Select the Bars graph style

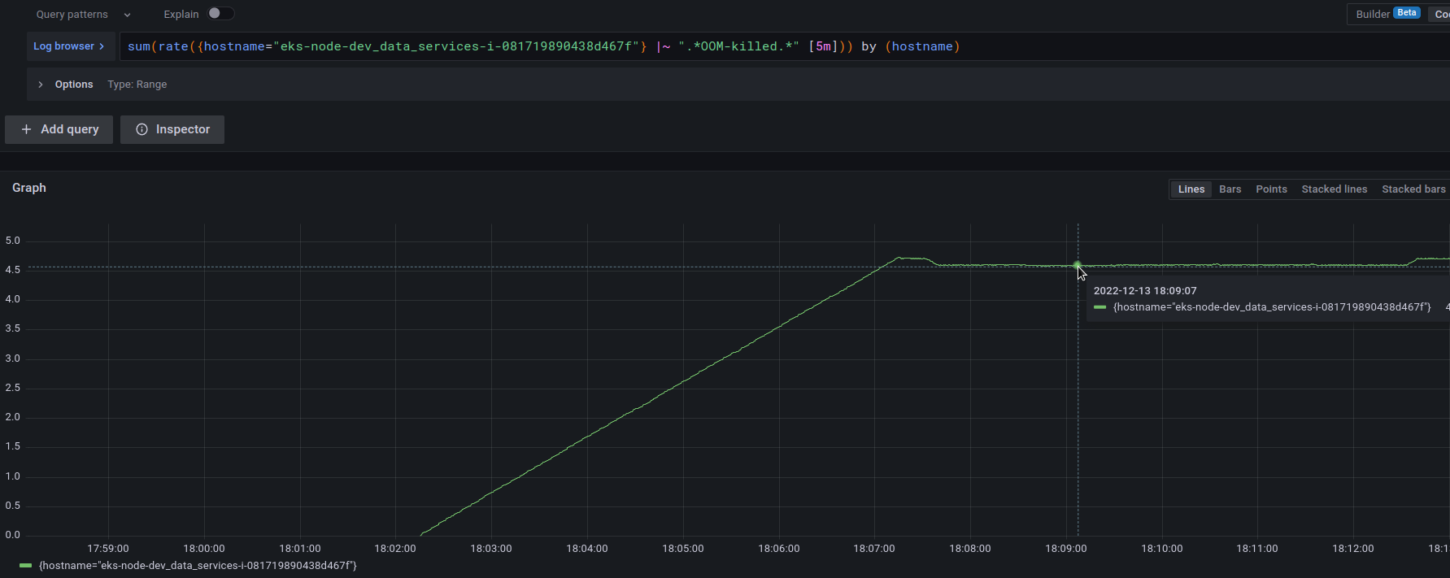tap(1230, 189)
